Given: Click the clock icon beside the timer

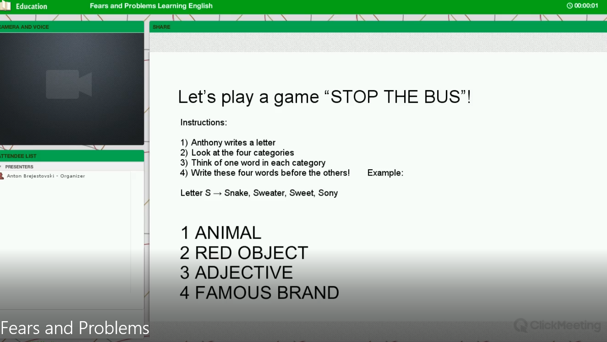Looking at the screenshot, I should [569, 6].
